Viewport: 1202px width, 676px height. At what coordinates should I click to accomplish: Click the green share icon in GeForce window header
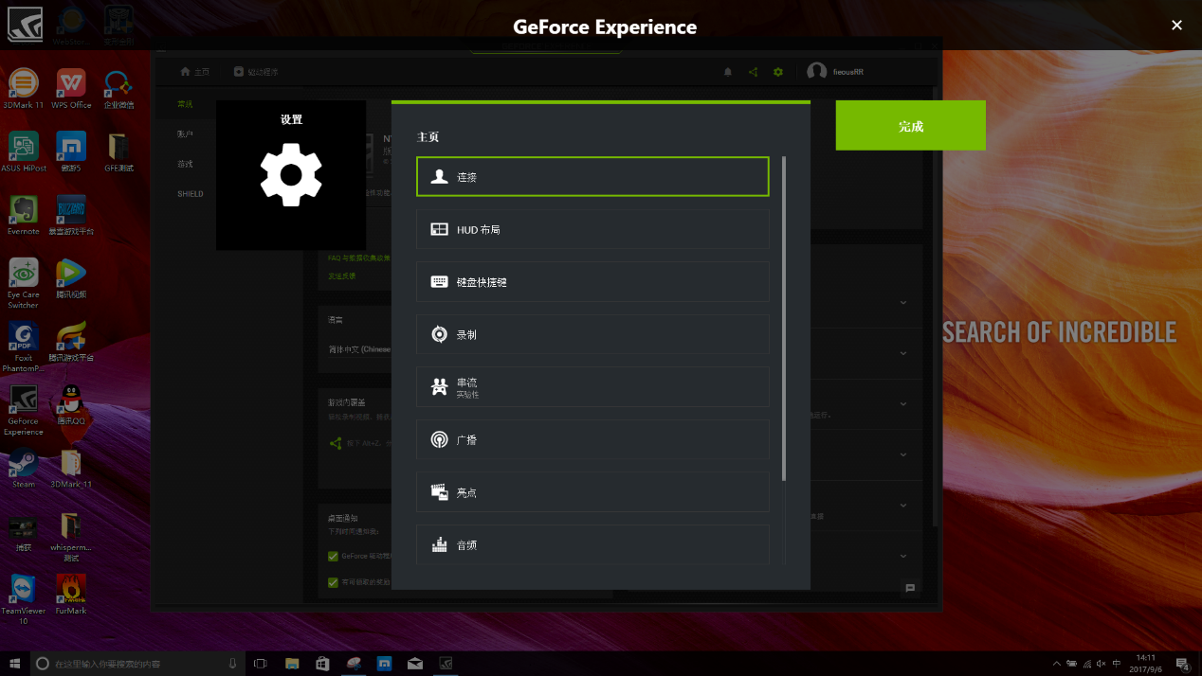(x=753, y=72)
